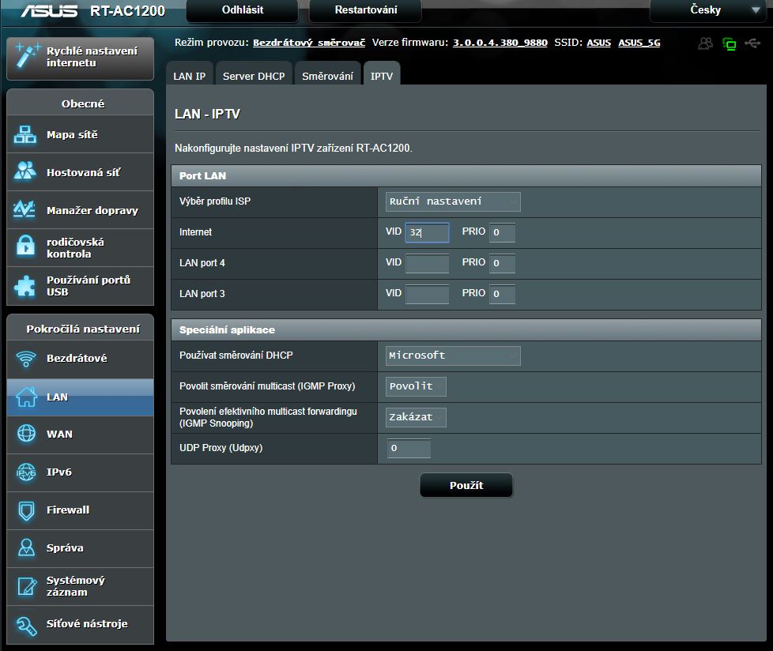Click the Hostovaná síť guest network icon
773x651 pixels.
tap(25, 172)
